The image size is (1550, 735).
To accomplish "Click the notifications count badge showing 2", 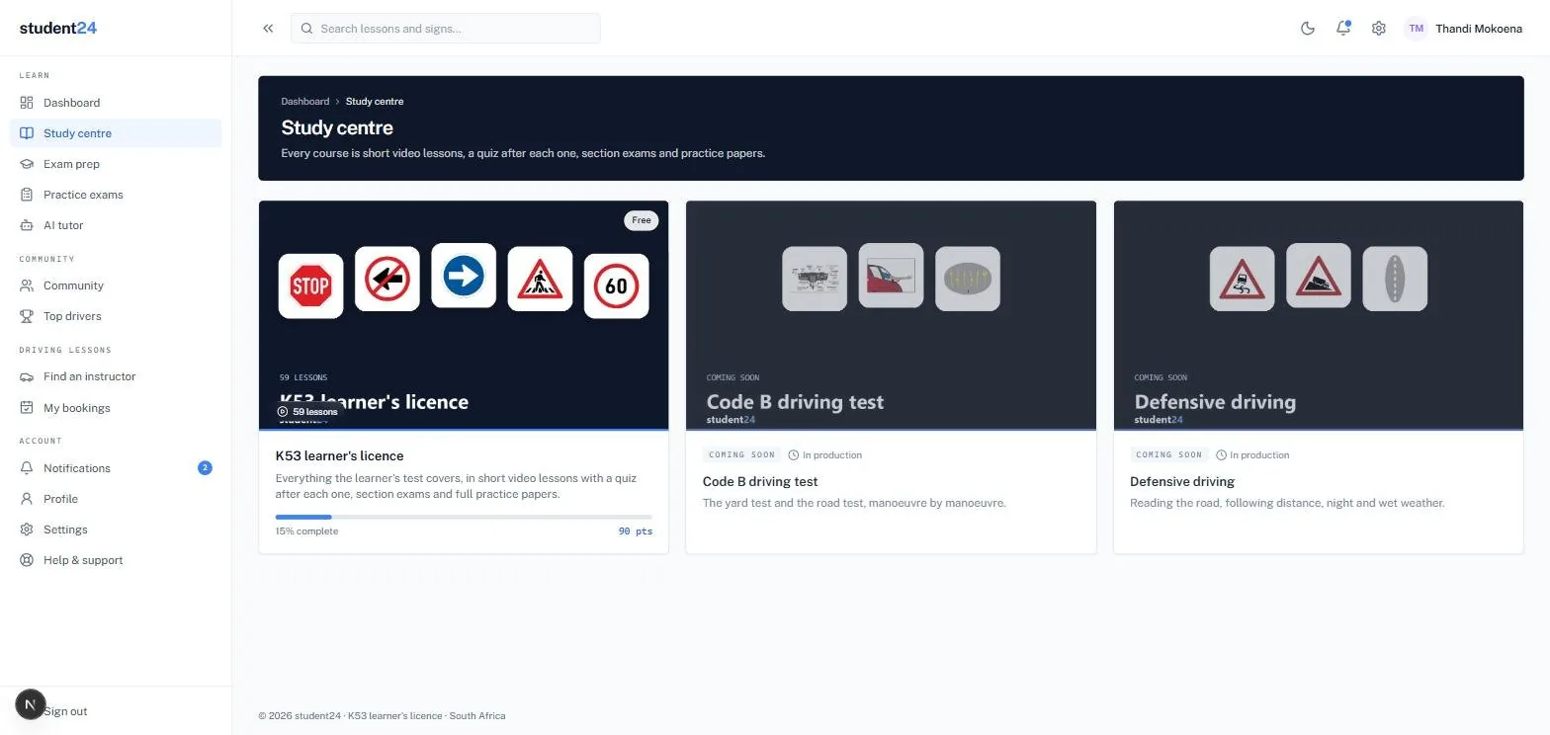I will 205,468.
